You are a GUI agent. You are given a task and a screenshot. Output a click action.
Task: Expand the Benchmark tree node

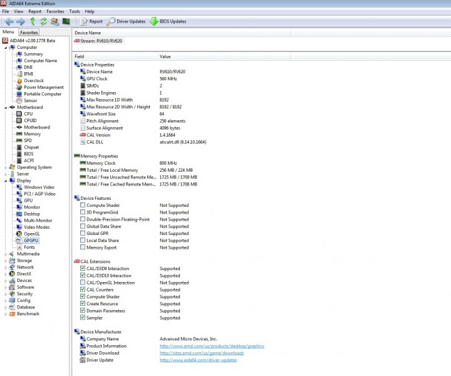point(6,314)
